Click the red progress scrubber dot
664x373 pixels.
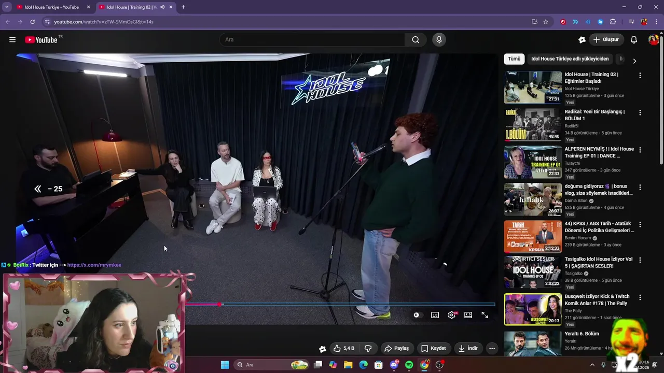click(220, 305)
